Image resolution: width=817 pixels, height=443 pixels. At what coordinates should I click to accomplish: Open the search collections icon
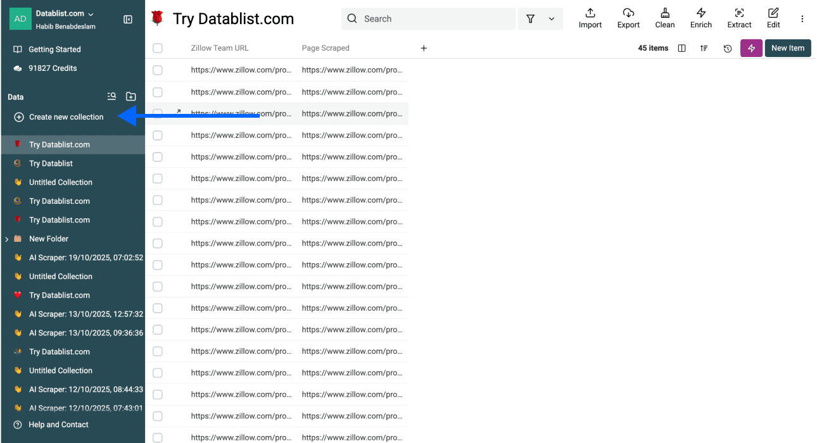111,96
